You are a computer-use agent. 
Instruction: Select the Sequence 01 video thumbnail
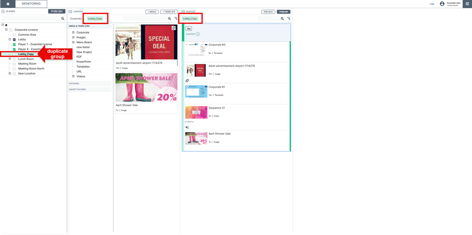196,112
